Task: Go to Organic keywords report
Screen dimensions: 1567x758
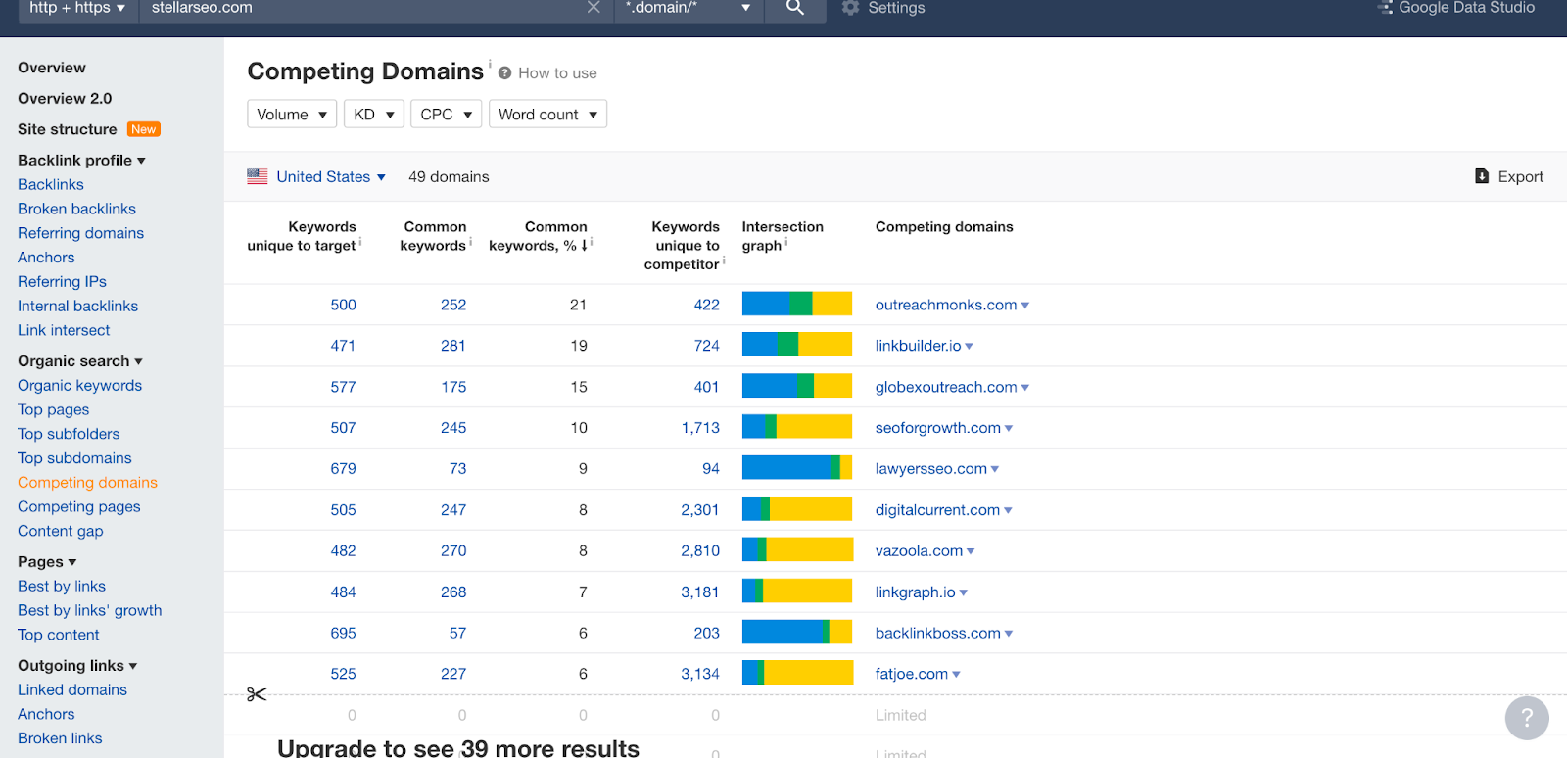Action: click(79, 385)
